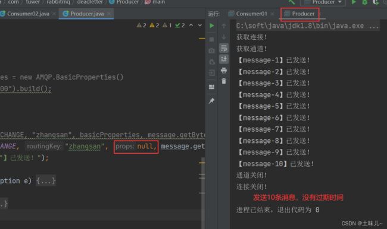The image size is (387, 229).
Task: Click the print icon in the console toolbar
Action: coord(224,71)
